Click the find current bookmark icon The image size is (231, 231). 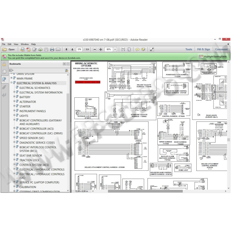click(x=67, y=70)
